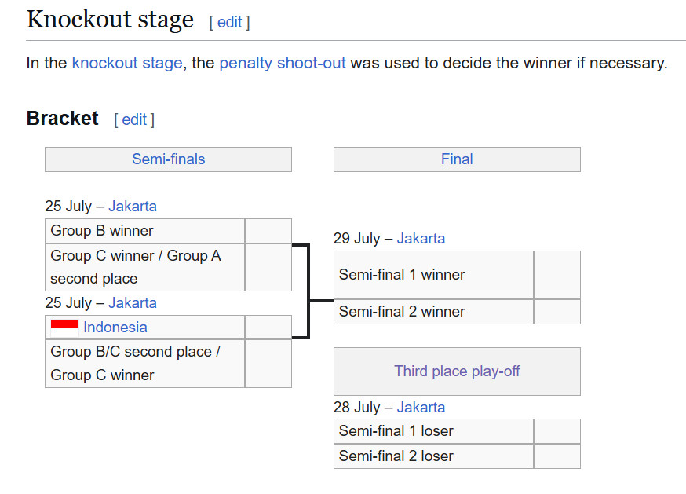Click the Group B winner cell
The height and width of the screenshot is (494, 686).
pos(144,231)
